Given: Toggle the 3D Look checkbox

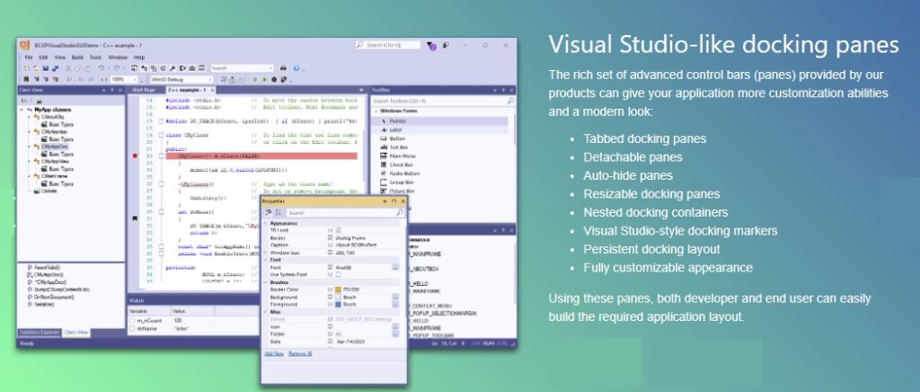Looking at the screenshot, I should tap(339, 230).
